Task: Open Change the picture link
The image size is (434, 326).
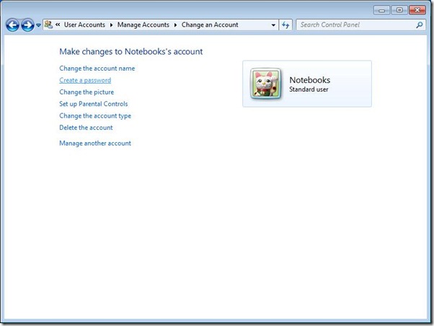Action: (x=87, y=92)
